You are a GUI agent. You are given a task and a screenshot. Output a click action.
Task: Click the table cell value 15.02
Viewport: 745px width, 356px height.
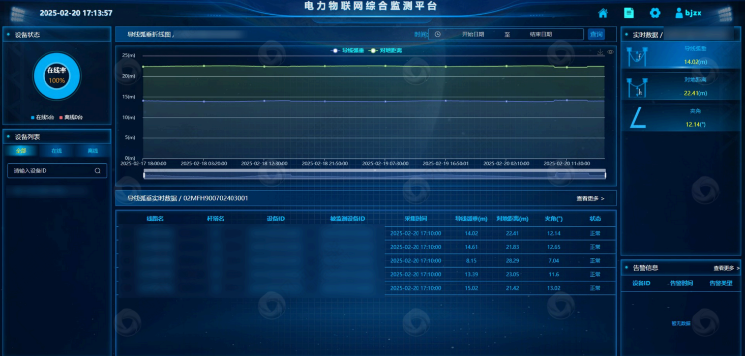(471, 288)
